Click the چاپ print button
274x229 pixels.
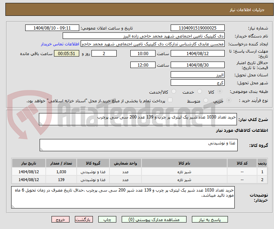[x=107, y=219]
